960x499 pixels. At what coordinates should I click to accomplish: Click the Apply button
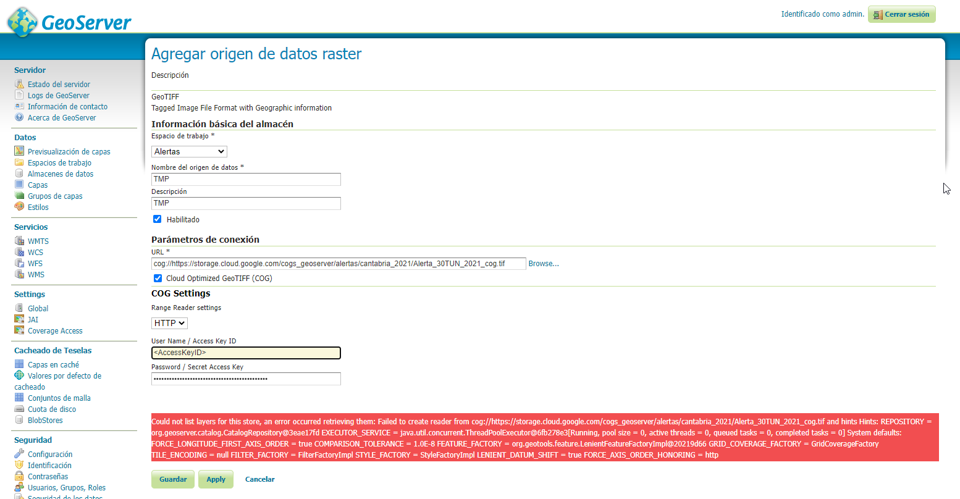[x=216, y=479]
